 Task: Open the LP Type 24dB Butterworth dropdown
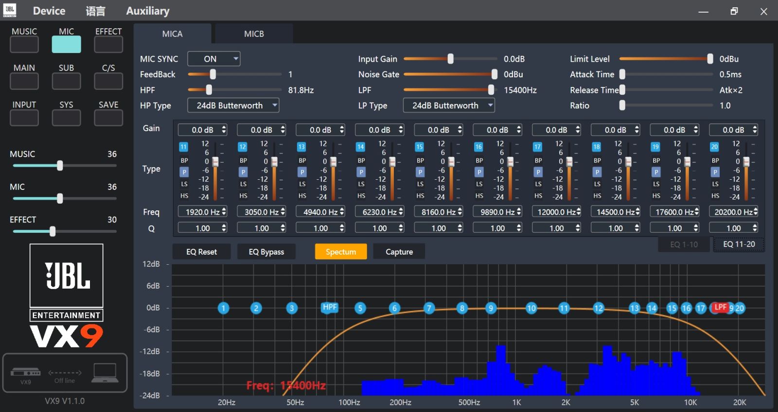449,105
